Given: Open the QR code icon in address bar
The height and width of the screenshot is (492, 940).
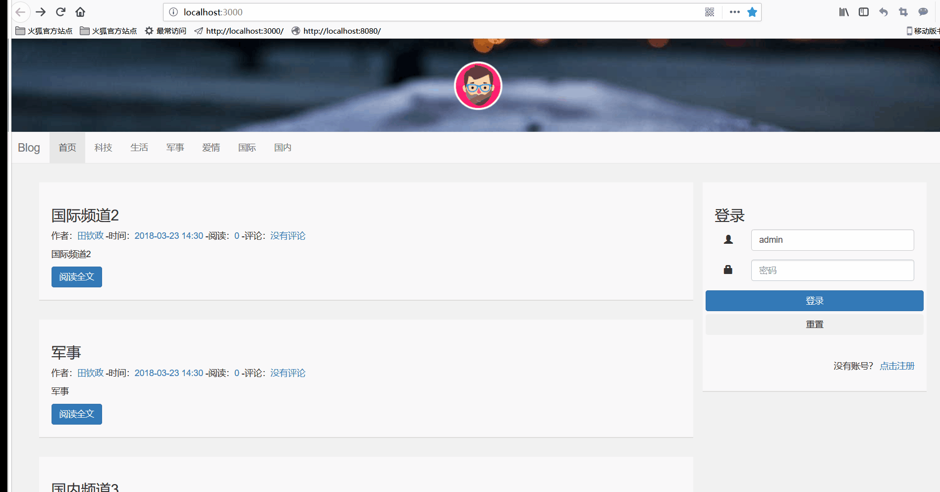Looking at the screenshot, I should (710, 12).
